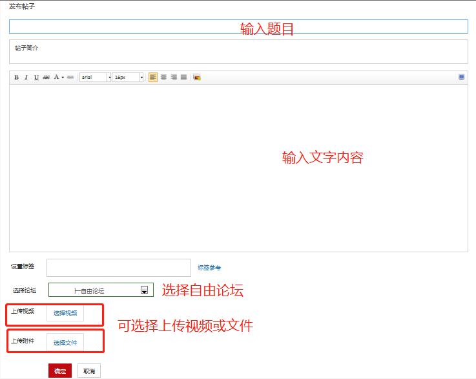The image size is (476, 379).
Task: Click the 标签参考 link
Action: tap(209, 268)
